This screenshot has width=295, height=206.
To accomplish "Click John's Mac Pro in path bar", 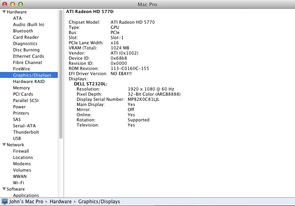I will 26,202.
